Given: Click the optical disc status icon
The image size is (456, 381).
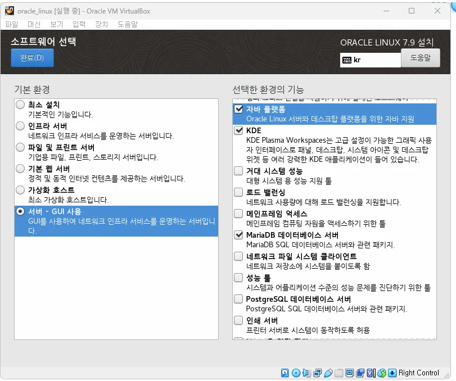Looking at the screenshot, I should pos(296,373).
